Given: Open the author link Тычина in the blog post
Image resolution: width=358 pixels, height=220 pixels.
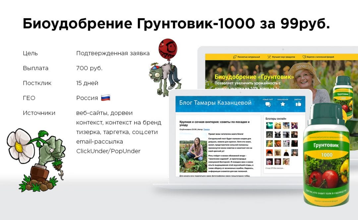Looking at the screenshot, I should [x=207, y=129].
